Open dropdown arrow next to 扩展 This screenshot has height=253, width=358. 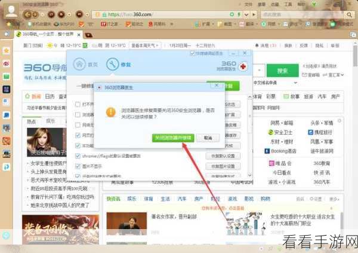(213, 24)
